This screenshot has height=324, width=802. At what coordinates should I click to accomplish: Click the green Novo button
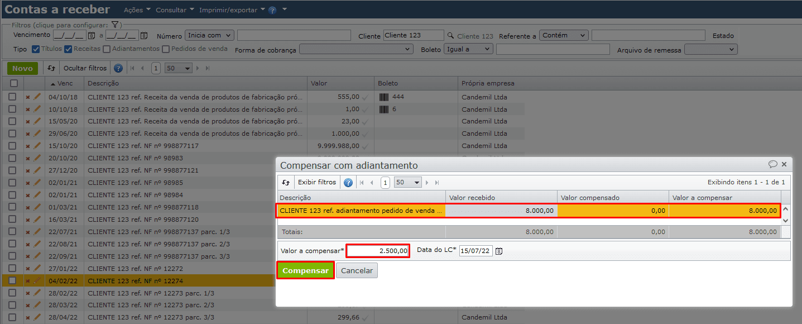[x=22, y=68]
